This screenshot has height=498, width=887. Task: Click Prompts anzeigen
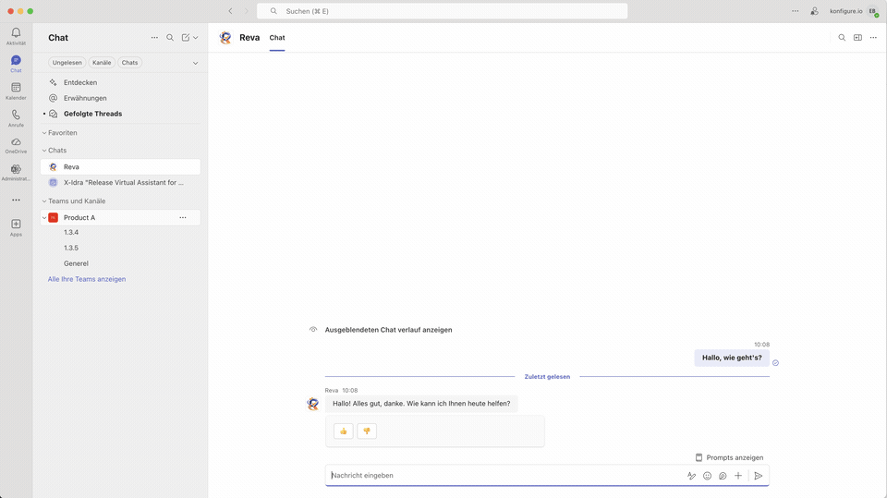click(x=729, y=457)
